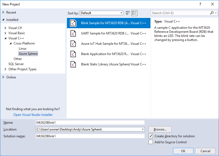Select Blank Static Library (Azure Sphere) template
The height and width of the screenshot is (156, 219).
click(x=109, y=64)
